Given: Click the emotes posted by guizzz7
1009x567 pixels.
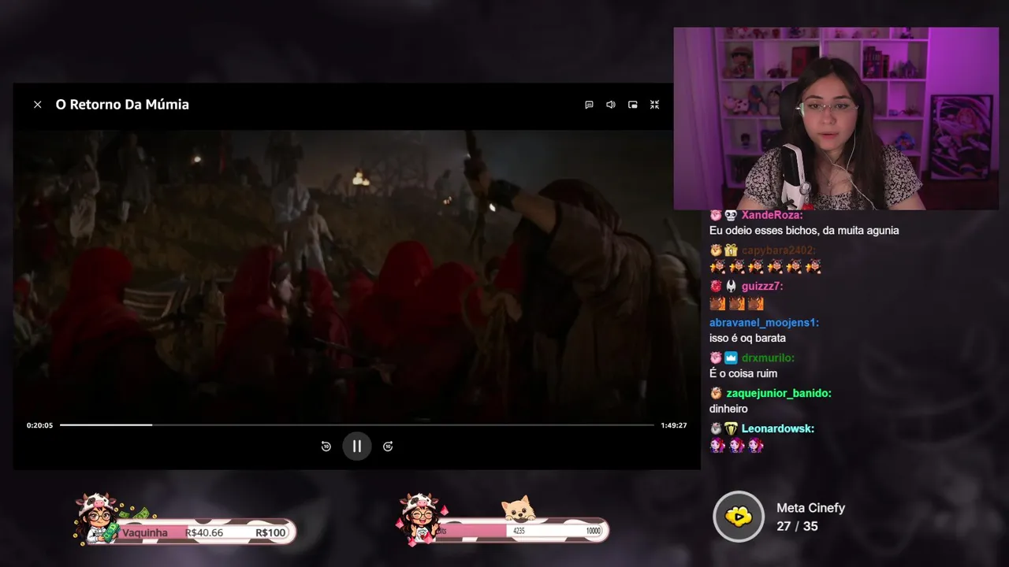Looking at the screenshot, I should click(736, 303).
